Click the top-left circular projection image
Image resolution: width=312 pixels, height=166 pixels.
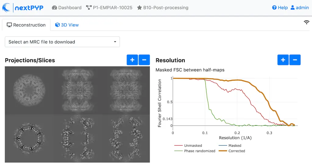29,90
